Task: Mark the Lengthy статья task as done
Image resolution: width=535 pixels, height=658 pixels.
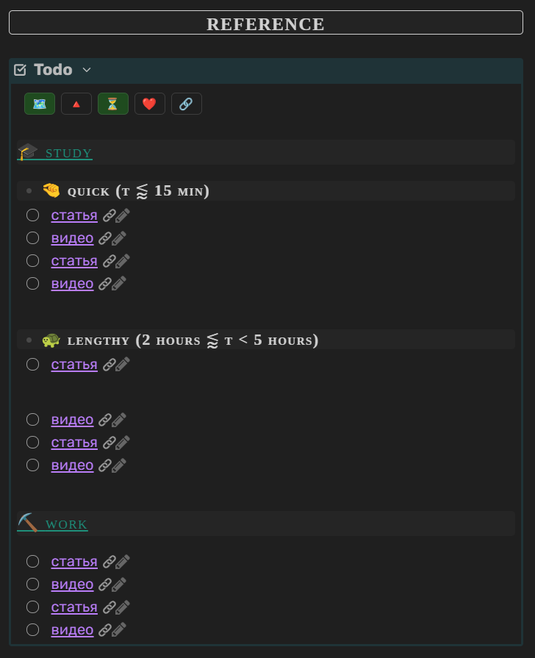Action: [x=32, y=364]
